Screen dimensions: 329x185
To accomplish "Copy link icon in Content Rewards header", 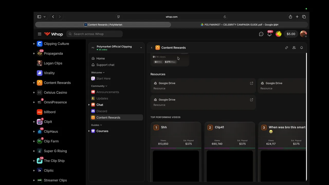I will 287,48.
